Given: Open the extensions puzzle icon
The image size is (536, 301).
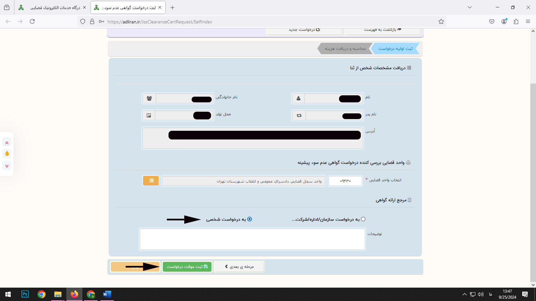Looking at the screenshot, I should pyautogui.click(x=516, y=21).
